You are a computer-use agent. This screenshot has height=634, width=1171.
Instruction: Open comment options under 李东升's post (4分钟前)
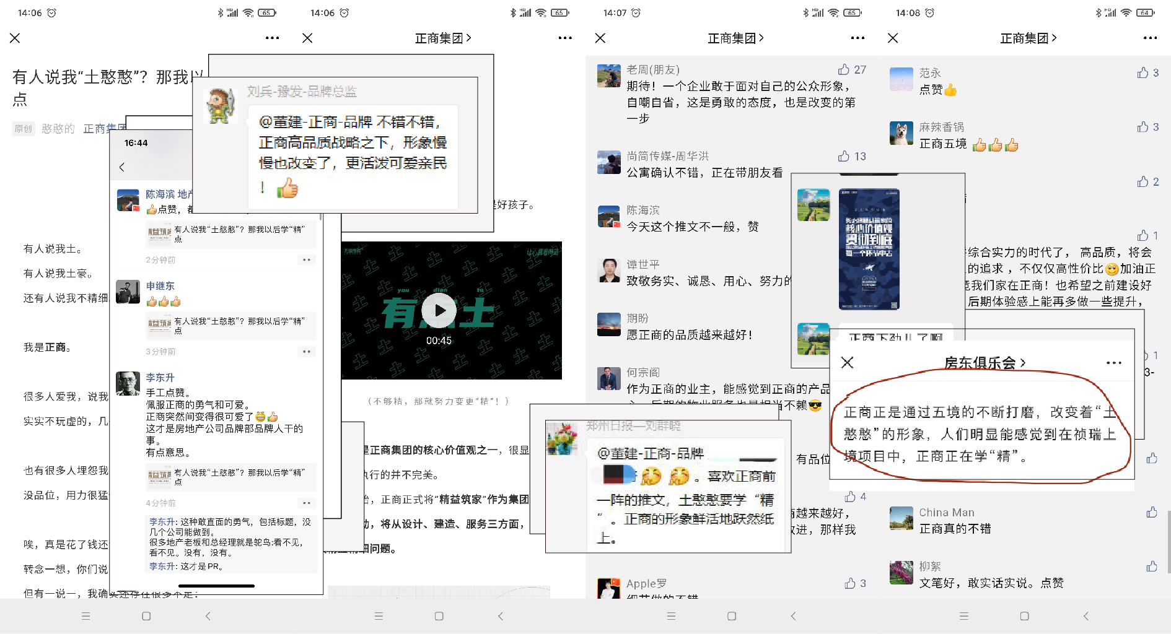click(x=306, y=503)
